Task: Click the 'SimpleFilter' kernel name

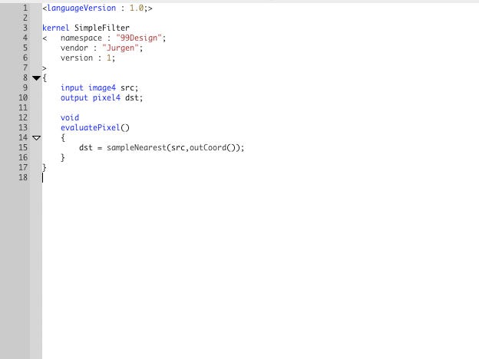Action: [x=102, y=28]
